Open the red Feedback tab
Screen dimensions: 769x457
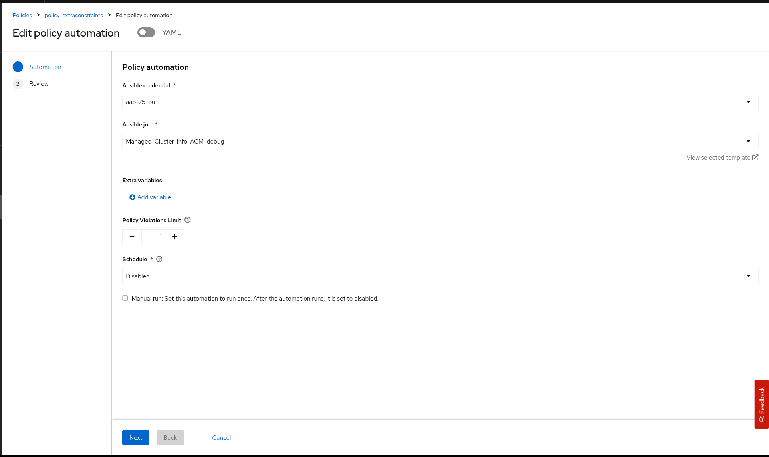(x=761, y=404)
